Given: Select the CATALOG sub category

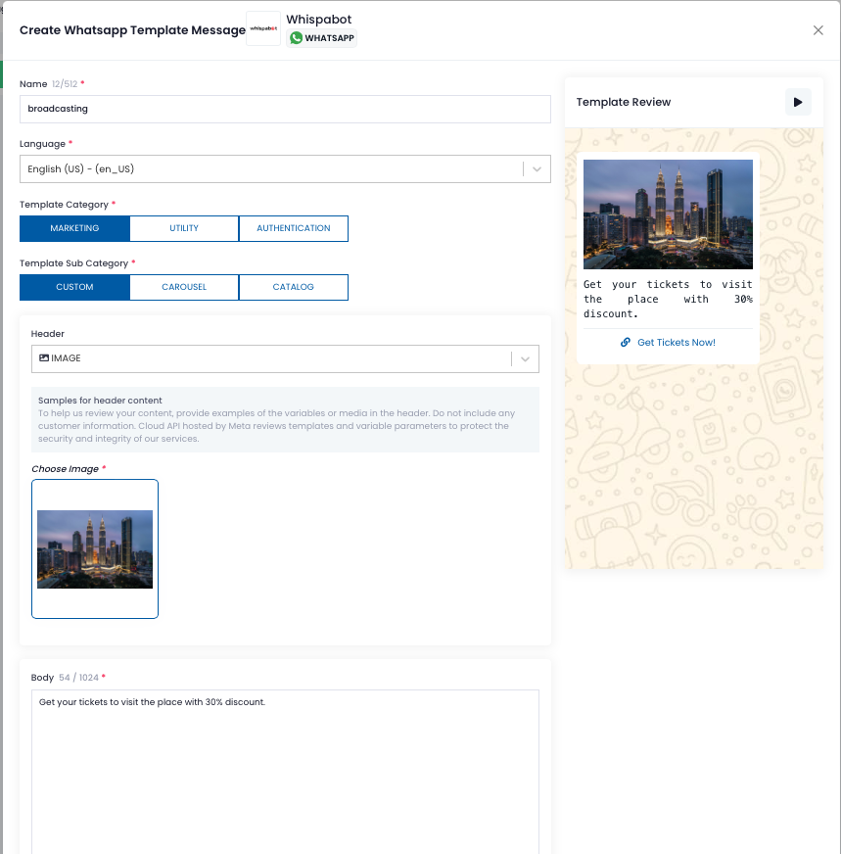Looking at the screenshot, I should 294,287.
